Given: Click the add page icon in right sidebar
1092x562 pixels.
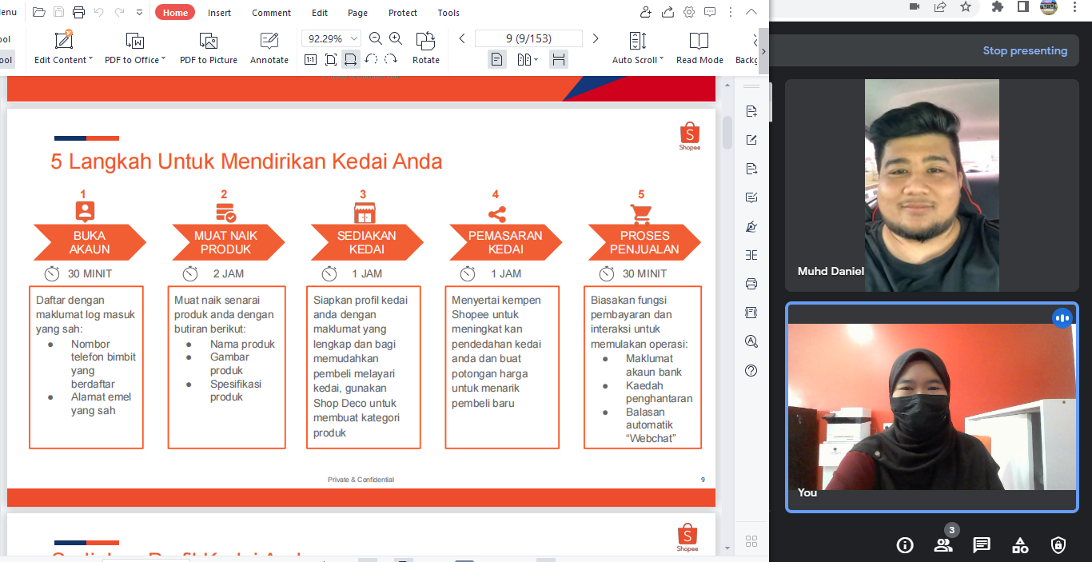Looking at the screenshot, I should pos(751,111).
